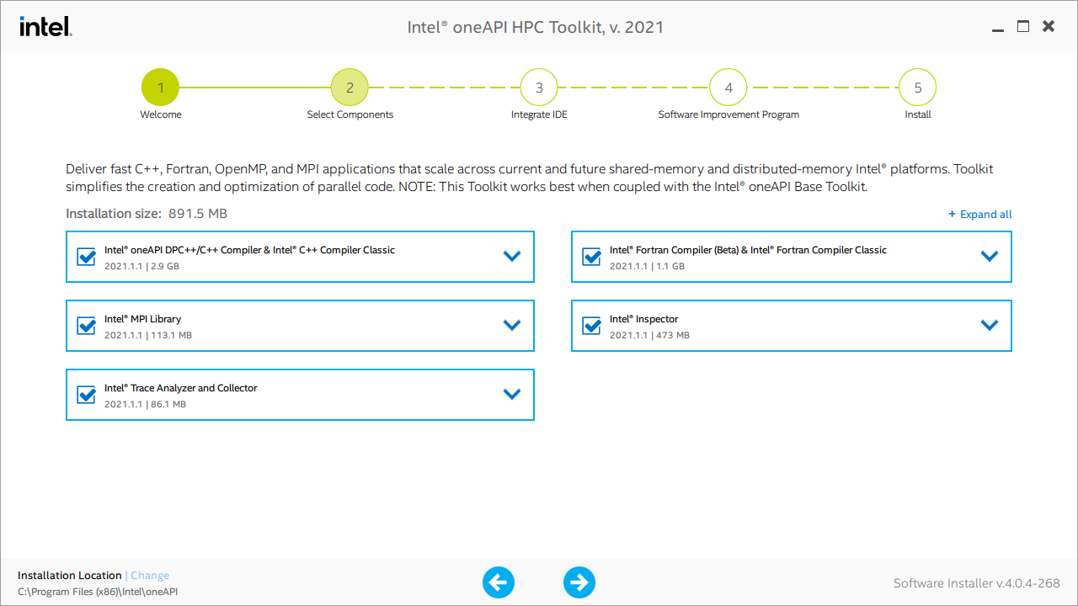Open the Integrate IDE step circle

coord(539,87)
